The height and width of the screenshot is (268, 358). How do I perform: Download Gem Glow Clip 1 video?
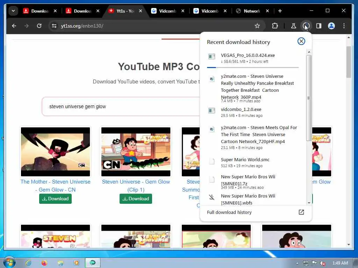[x=136, y=199]
